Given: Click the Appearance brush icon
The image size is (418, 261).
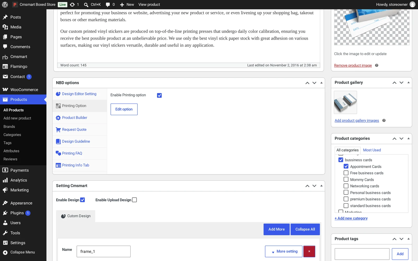Looking at the screenshot, I should tap(5, 203).
